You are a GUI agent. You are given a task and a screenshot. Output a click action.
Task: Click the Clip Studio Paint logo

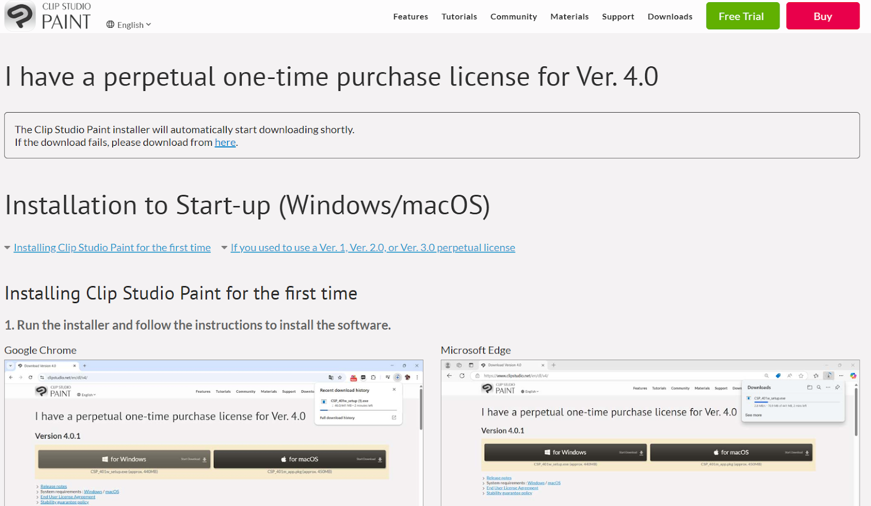48,16
